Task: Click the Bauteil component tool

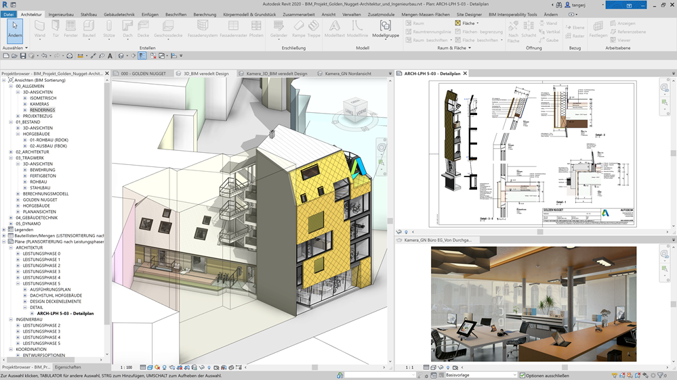Action: point(89,30)
